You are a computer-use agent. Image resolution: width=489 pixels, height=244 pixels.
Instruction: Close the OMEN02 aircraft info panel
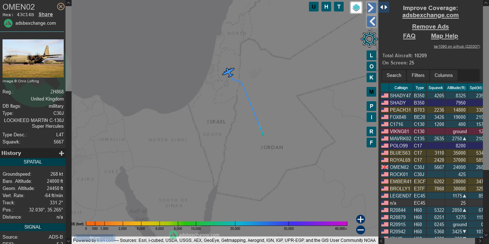click(61, 6)
